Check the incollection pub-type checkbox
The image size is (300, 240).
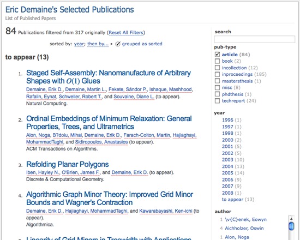tap(217, 68)
